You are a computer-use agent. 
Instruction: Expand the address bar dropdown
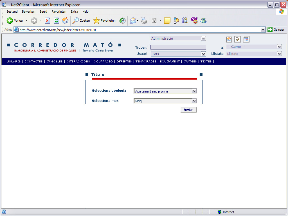(263, 30)
